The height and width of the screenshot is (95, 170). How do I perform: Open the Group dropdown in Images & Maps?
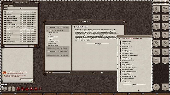pyautogui.click(x=22, y=8)
